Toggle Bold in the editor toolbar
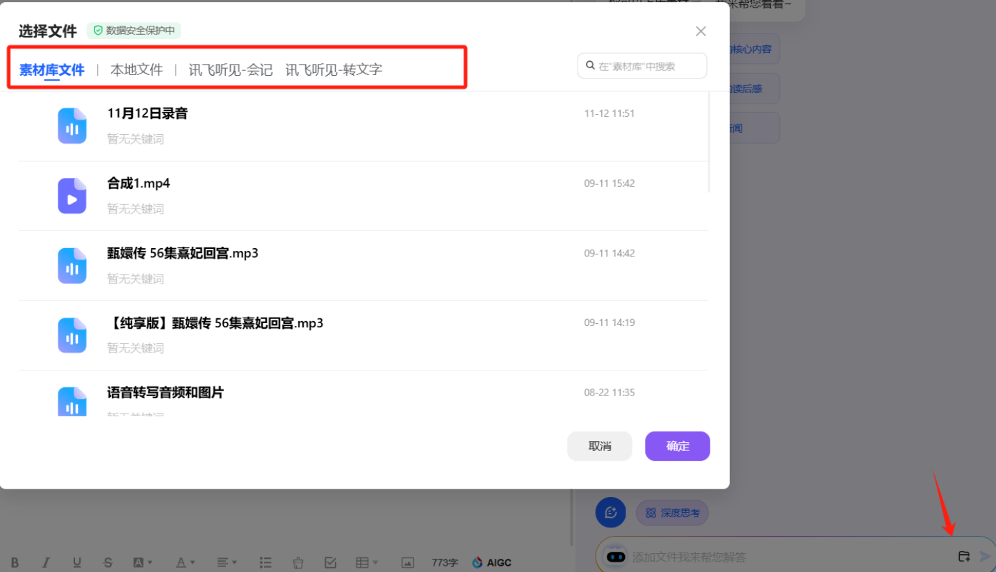Viewport: 996px width, 572px height. coord(15,562)
